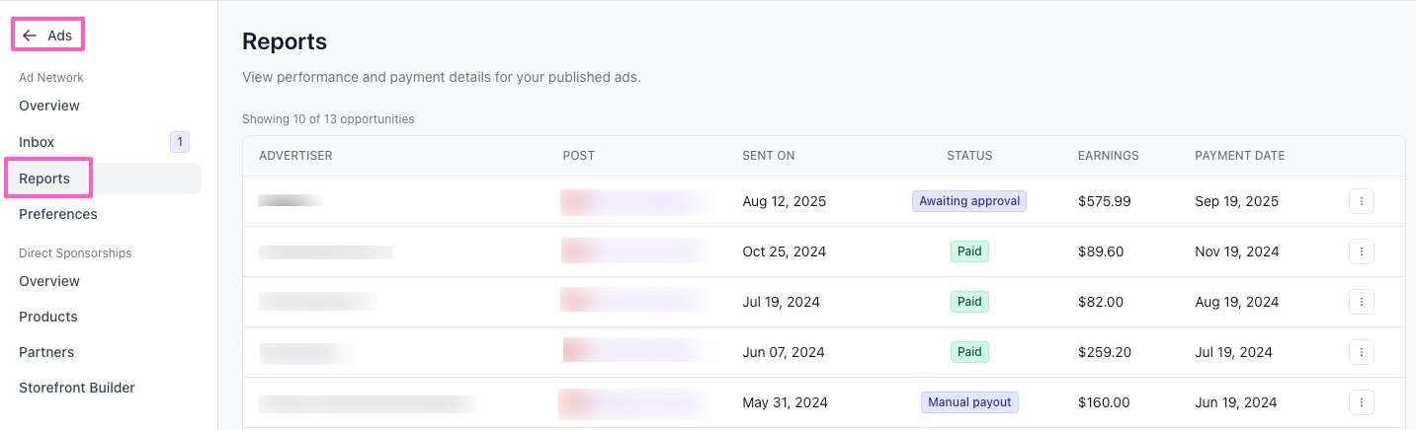
Task: Open Direct Sponsorships Overview
Action: (49, 281)
